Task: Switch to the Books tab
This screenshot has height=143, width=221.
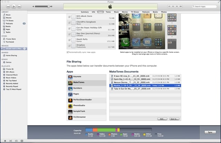Action: (155, 12)
